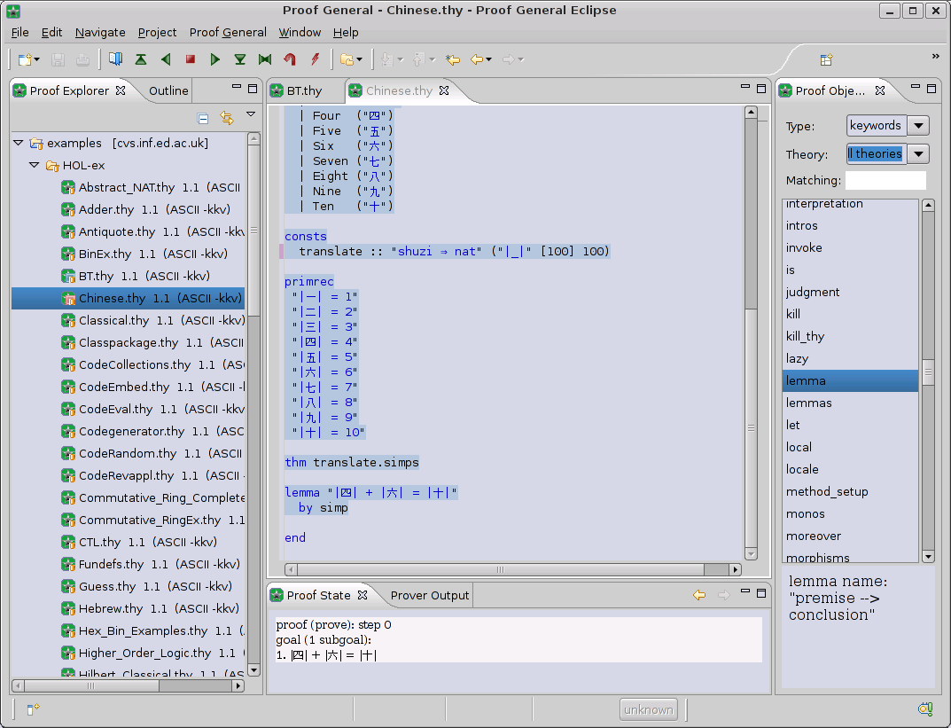Viewport: 951px width, 728px height.
Task: Toggle link with editor in Proof Explorer
Action: click(x=227, y=118)
